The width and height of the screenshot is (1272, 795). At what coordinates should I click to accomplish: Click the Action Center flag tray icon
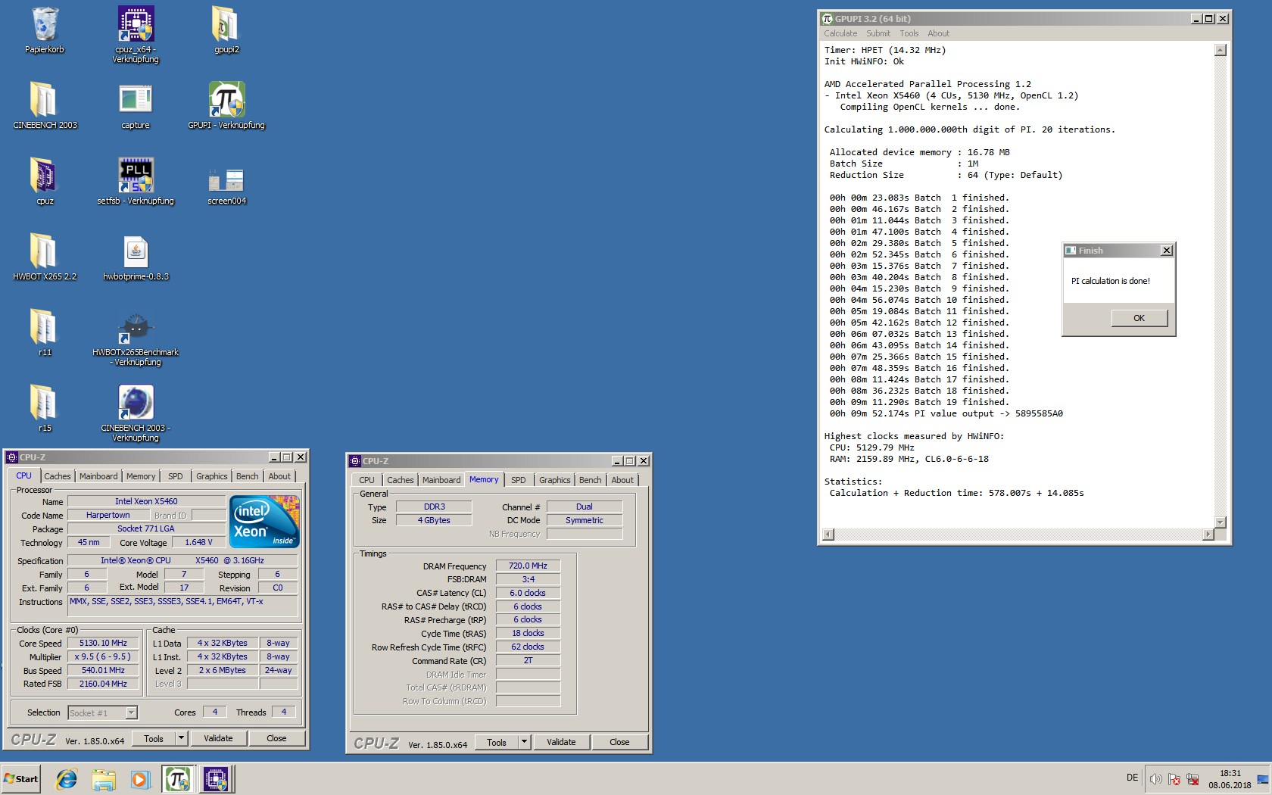click(x=1174, y=779)
